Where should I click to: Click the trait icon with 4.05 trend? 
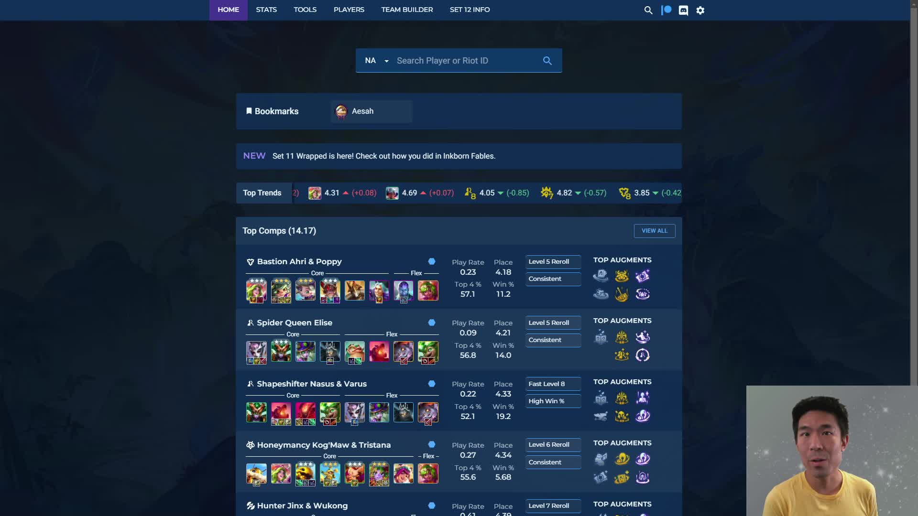click(x=470, y=193)
